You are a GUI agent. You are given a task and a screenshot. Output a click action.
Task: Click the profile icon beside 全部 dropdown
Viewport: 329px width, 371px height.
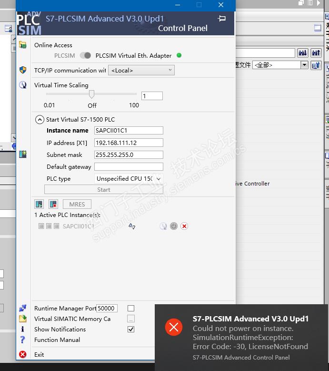point(316,65)
